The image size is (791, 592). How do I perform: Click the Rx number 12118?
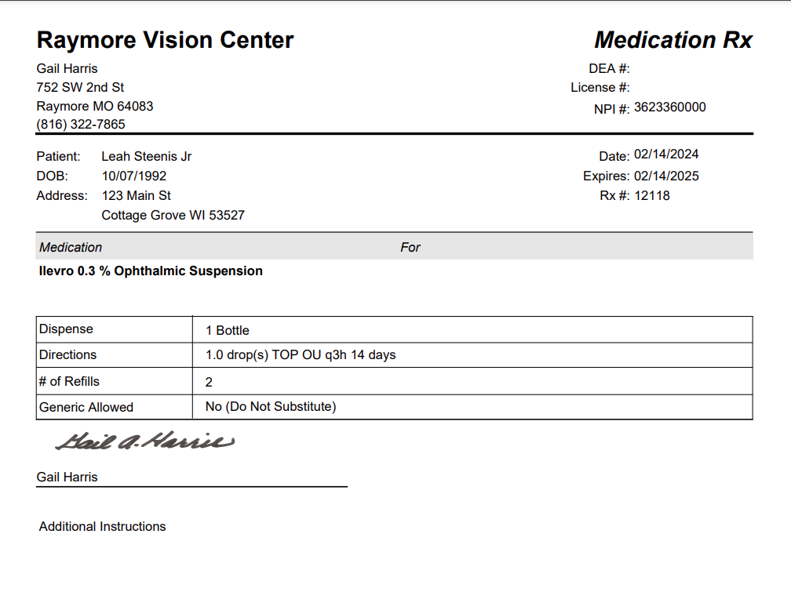(x=652, y=196)
